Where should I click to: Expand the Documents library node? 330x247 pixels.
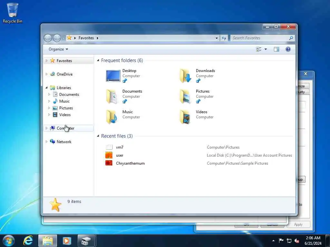point(49,95)
